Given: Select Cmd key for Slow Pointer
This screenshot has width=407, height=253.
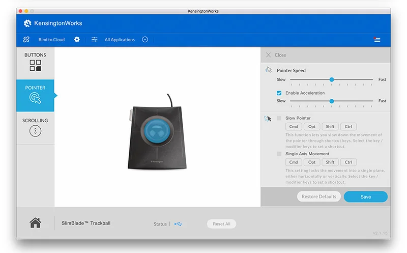Looking at the screenshot, I should [294, 126].
